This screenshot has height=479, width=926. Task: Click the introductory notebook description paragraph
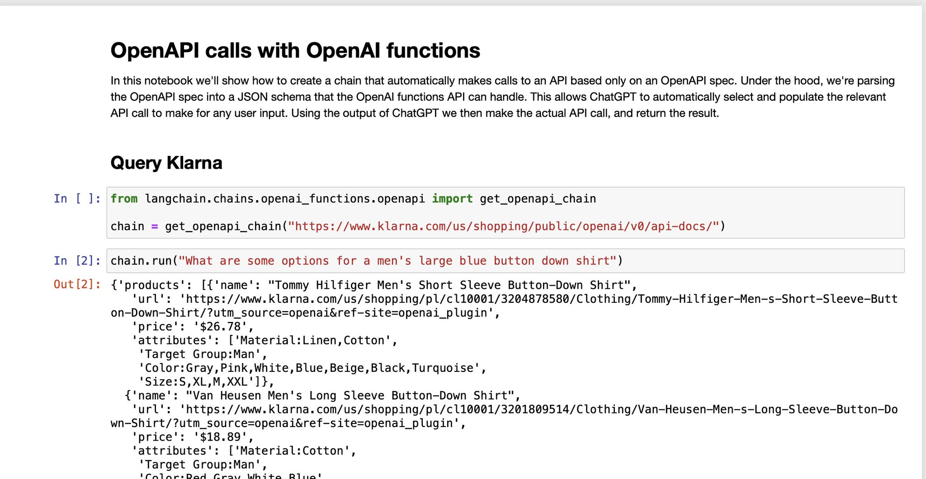click(503, 97)
